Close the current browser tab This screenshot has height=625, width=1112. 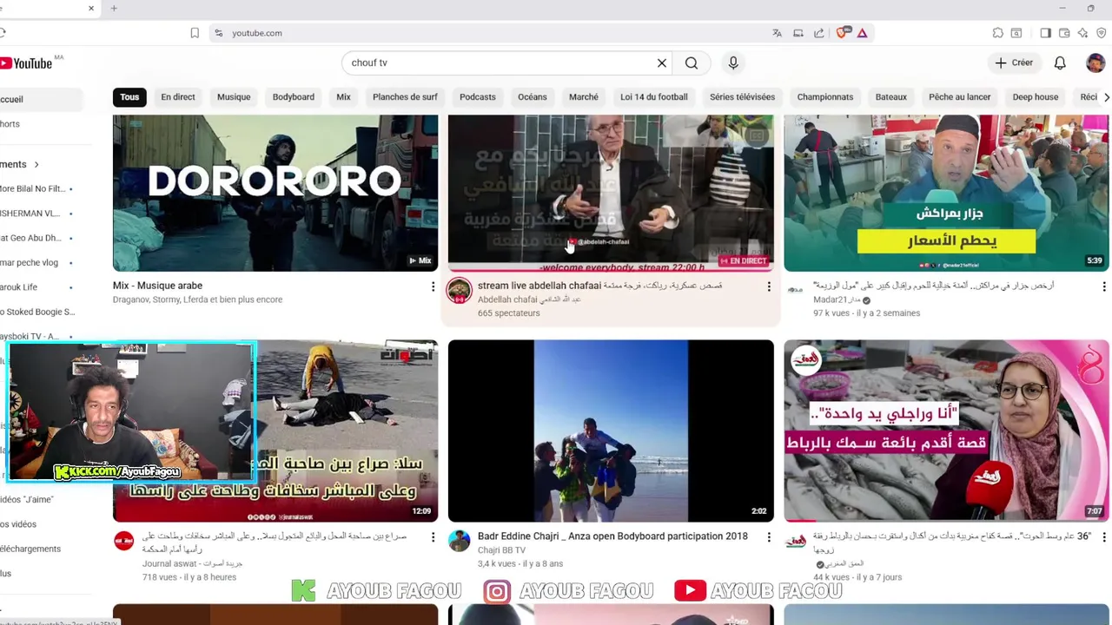[91, 9]
